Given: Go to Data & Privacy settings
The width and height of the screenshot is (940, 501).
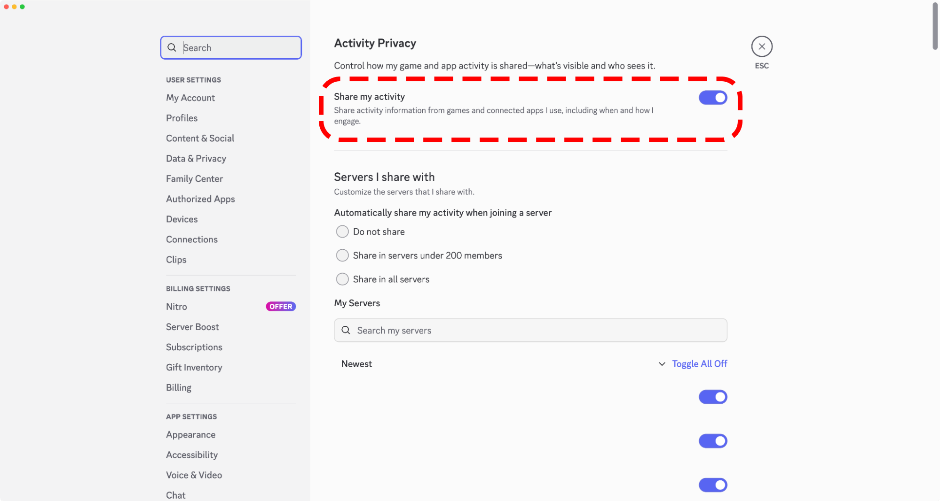Looking at the screenshot, I should click(196, 158).
